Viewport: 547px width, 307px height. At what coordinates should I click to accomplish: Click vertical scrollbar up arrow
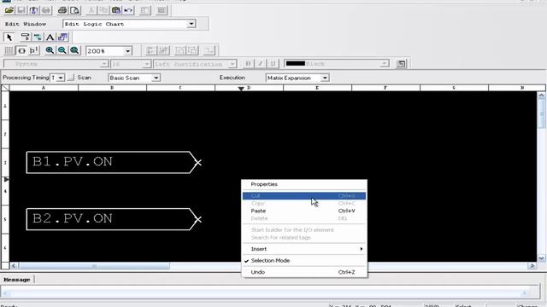541,95
